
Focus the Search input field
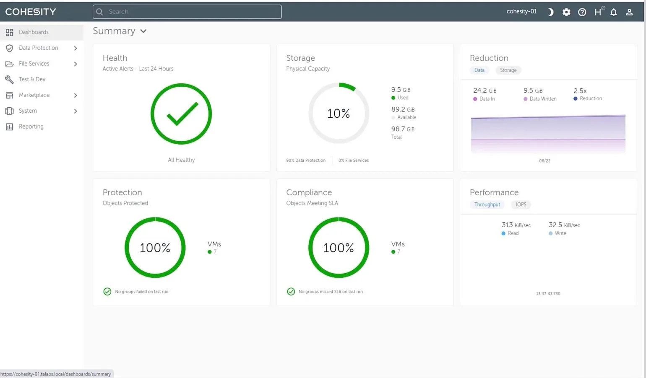point(187,12)
